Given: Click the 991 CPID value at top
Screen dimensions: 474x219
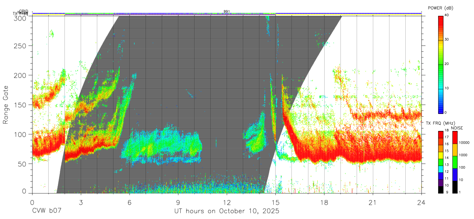Looking at the screenshot, I should pos(227,12).
